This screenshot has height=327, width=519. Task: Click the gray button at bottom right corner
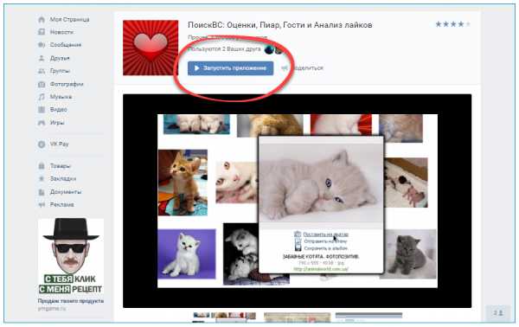[x=498, y=313]
